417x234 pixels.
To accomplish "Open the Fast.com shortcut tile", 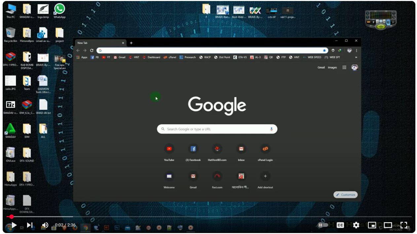I will (x=217, y=180).
